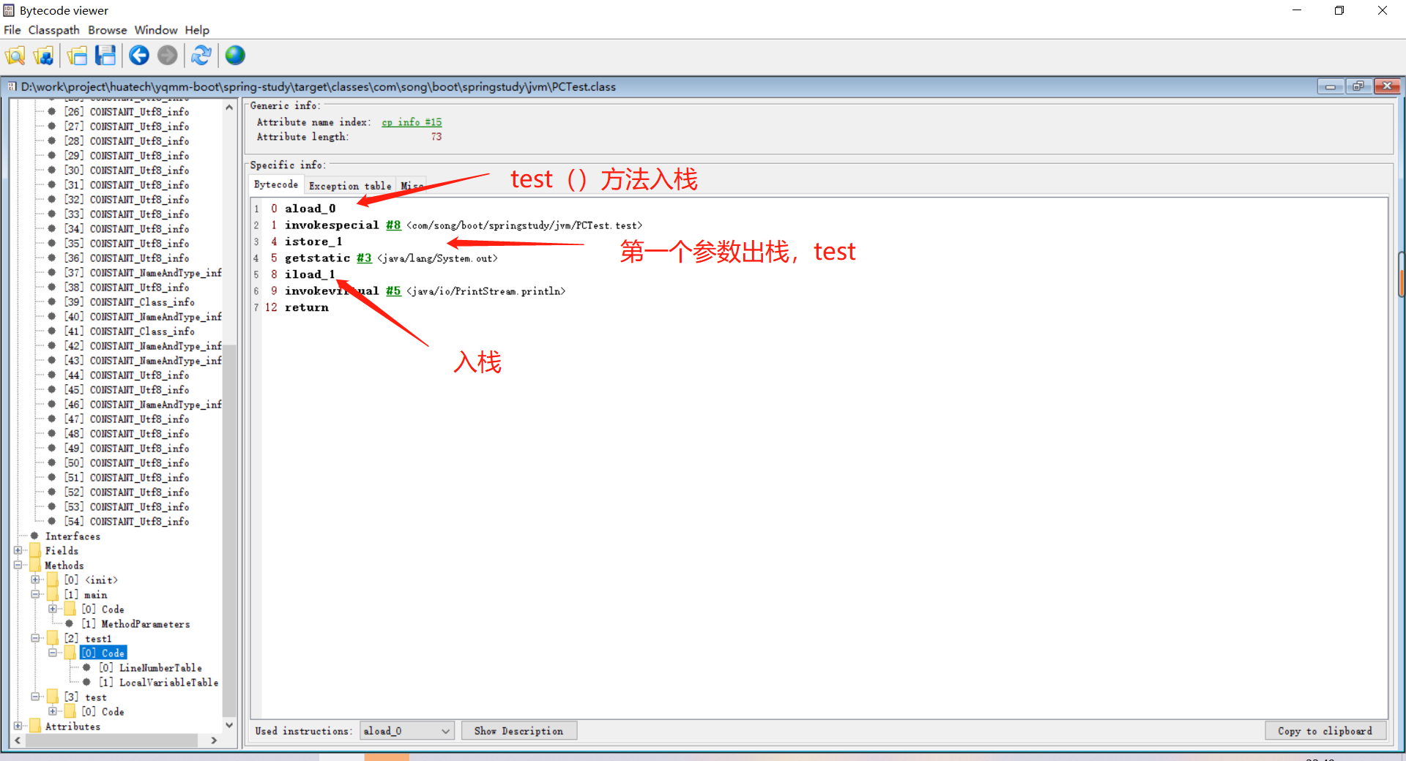Select the Bytecode tab
The height and width of the screenshot is (761, 1406).
pyautogui.click(x=276, y=184)
